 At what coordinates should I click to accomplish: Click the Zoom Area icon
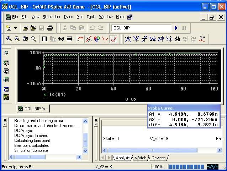(25, 39)
